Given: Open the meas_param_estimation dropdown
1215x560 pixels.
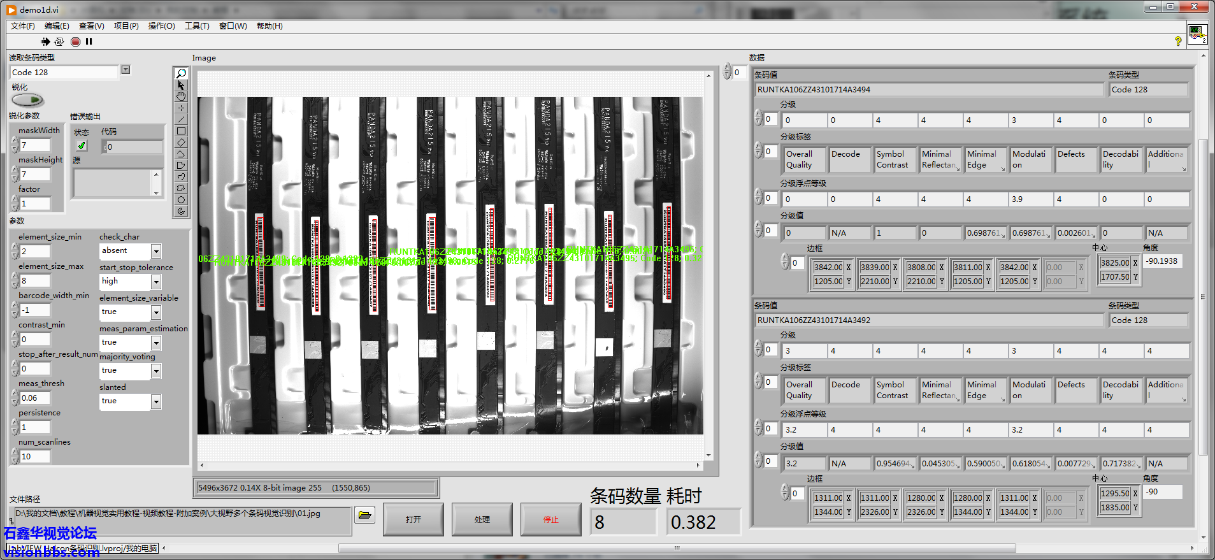Looking at the screenshot, I should [156, 343].
